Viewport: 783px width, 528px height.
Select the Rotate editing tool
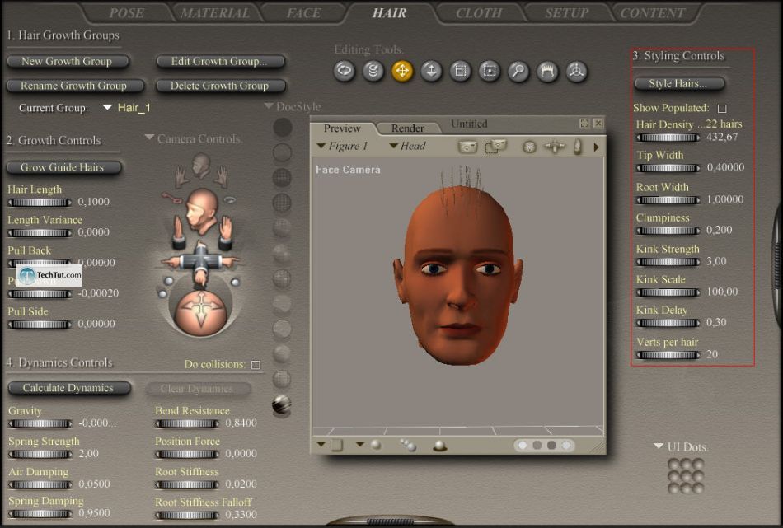coord(344,71)
